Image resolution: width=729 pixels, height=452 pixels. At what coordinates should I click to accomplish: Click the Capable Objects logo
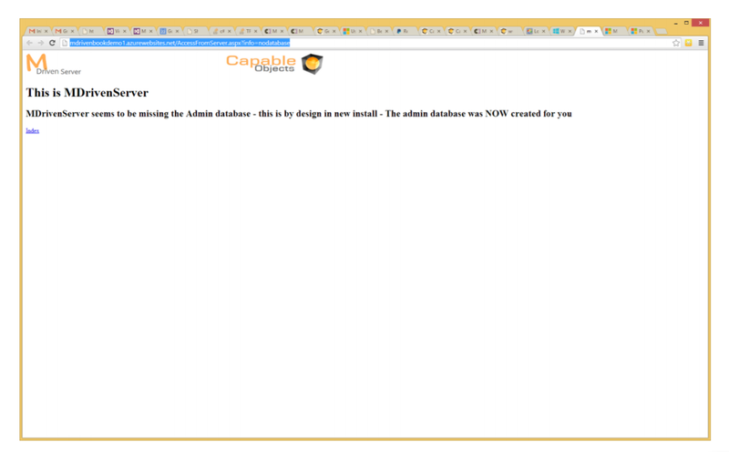pyautogui.click(x=274, y=63)
